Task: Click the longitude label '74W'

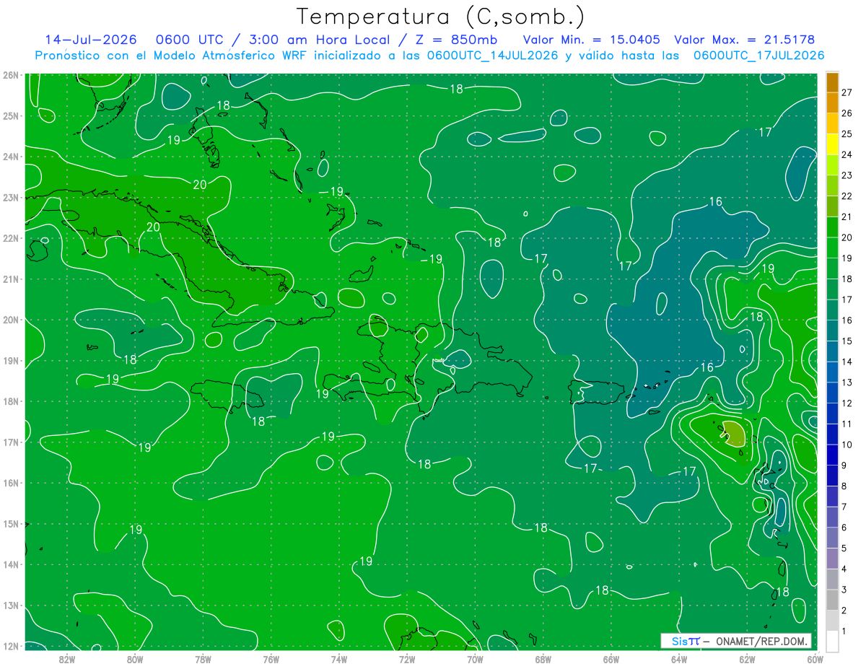Action: pyautogui.click(x=339, y=658)
